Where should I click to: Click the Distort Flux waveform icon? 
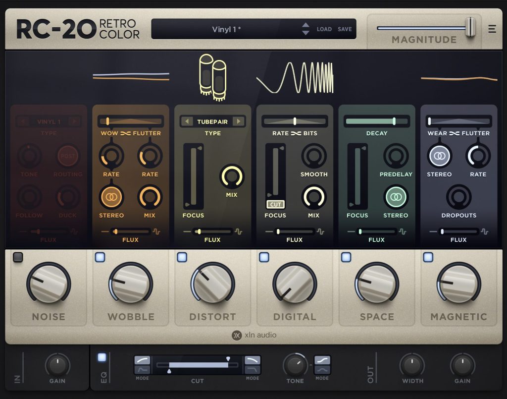tap(239, 231)
